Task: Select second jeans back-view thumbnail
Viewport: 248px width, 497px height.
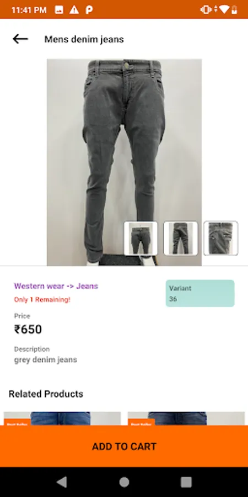Action: pyautogui.click(x=180, y=239)
